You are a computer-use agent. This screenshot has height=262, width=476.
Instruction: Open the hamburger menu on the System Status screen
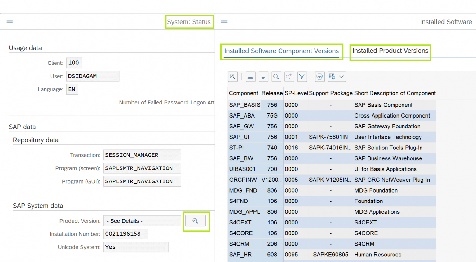9,22
